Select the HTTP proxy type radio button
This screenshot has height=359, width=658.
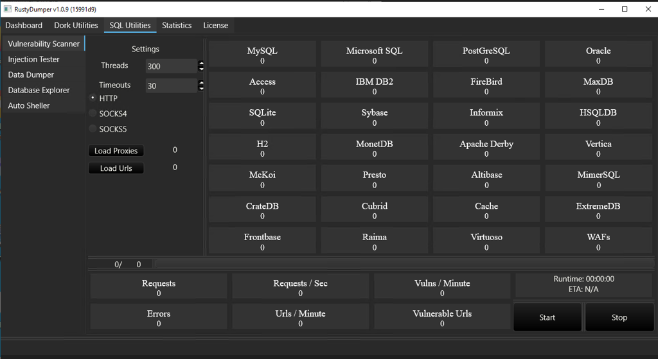[x=93, y=98]
